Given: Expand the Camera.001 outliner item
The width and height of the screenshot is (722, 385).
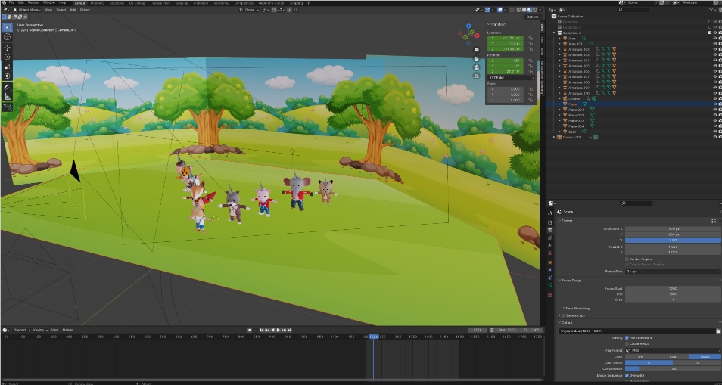Looking at the screenshot, I should [555, 137].
